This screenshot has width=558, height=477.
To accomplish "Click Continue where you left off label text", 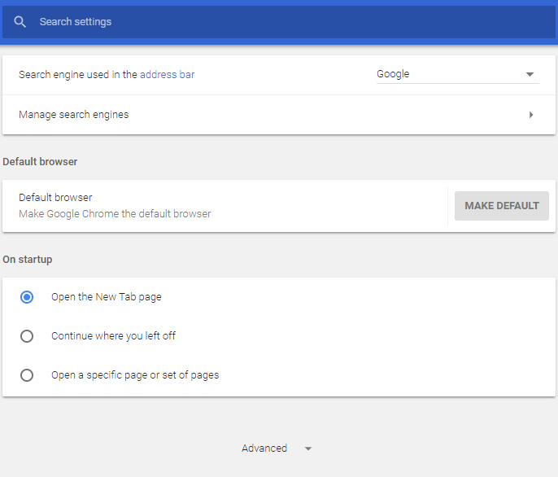I will 114,336.
